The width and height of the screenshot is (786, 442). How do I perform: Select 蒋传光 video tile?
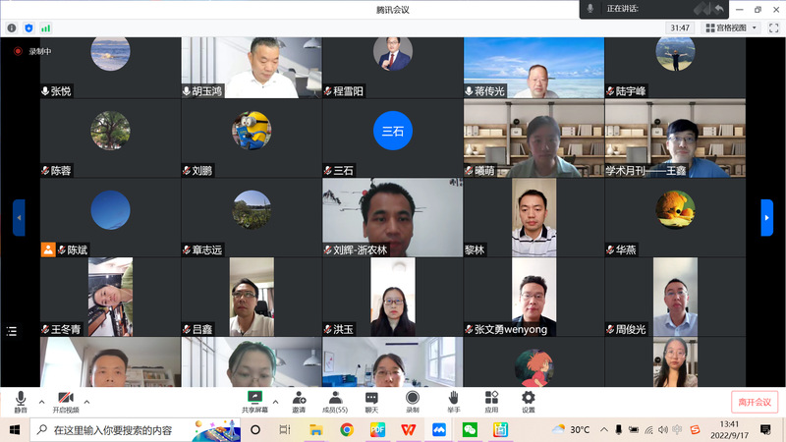click(533, 68)
